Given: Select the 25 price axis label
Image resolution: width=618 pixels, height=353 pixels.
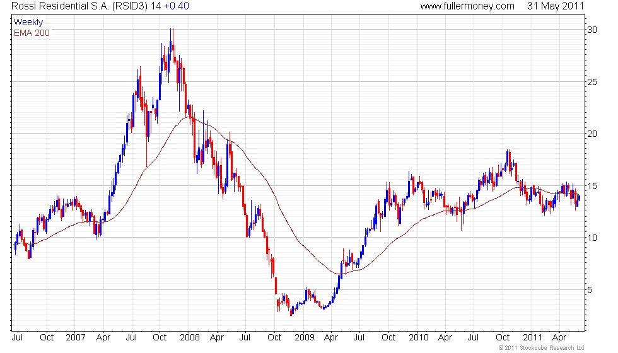Looking at the screenshot, I should click(x=592, y=83).
